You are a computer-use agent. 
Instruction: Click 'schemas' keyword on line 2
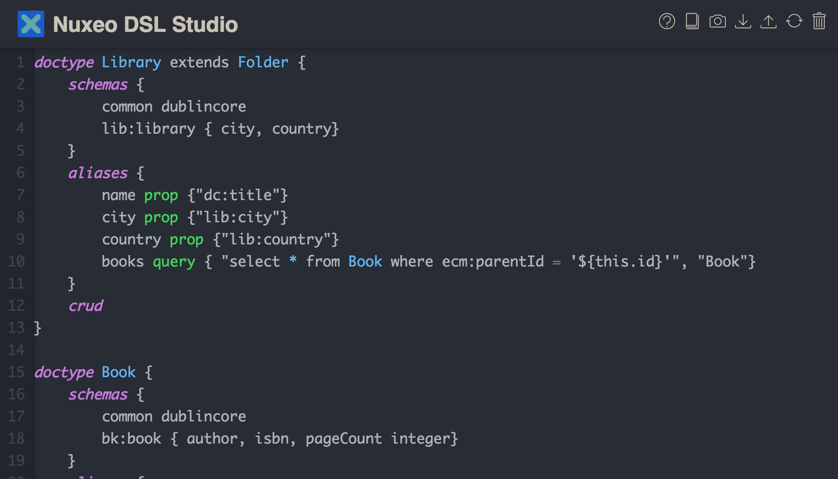(98, 85)
